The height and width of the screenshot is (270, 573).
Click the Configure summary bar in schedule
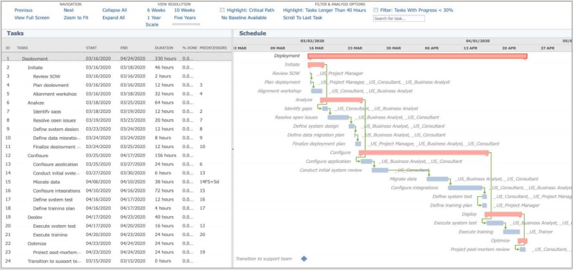[424, 153]
